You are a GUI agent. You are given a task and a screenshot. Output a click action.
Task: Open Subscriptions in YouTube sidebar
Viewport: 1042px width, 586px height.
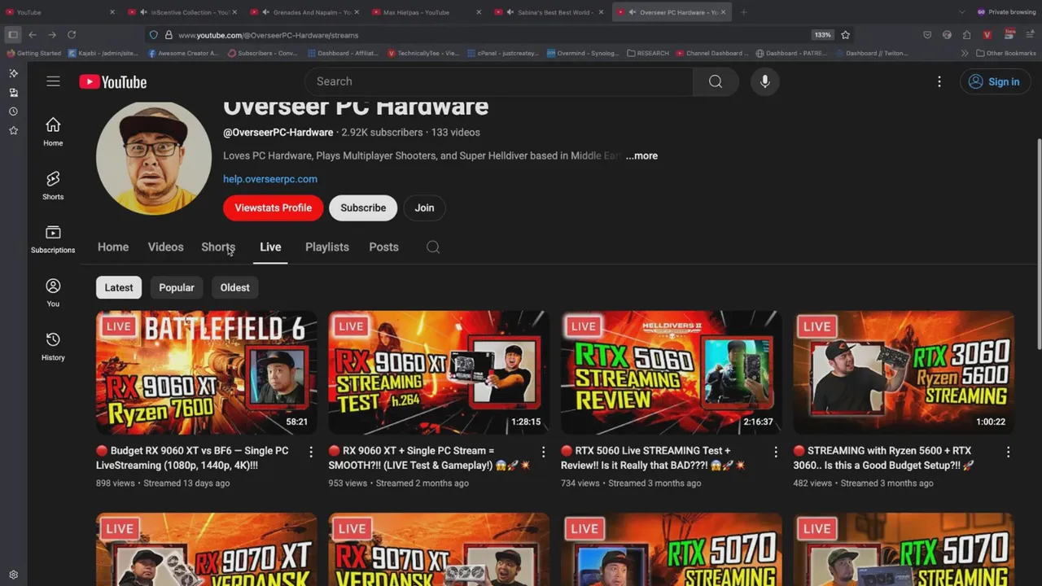[x=53, y=239]
